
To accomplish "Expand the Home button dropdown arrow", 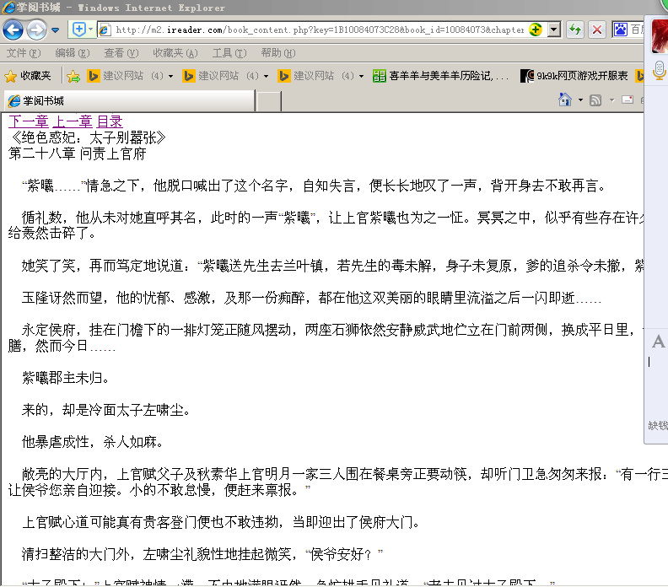I will point(580,100).
